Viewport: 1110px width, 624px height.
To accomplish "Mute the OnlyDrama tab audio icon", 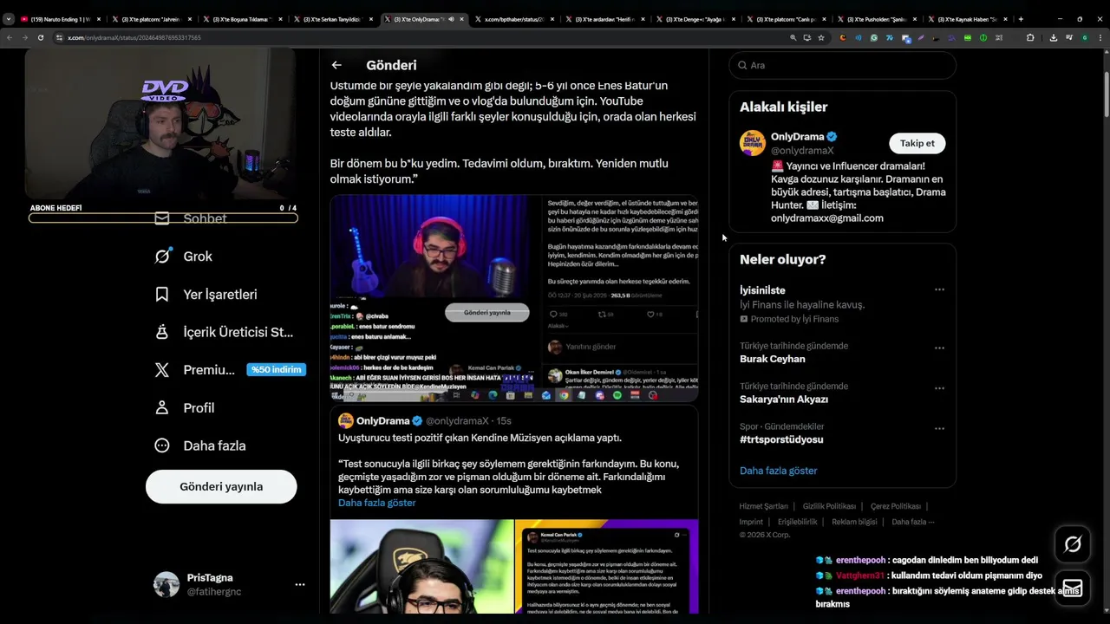I will tap(452, 19).
